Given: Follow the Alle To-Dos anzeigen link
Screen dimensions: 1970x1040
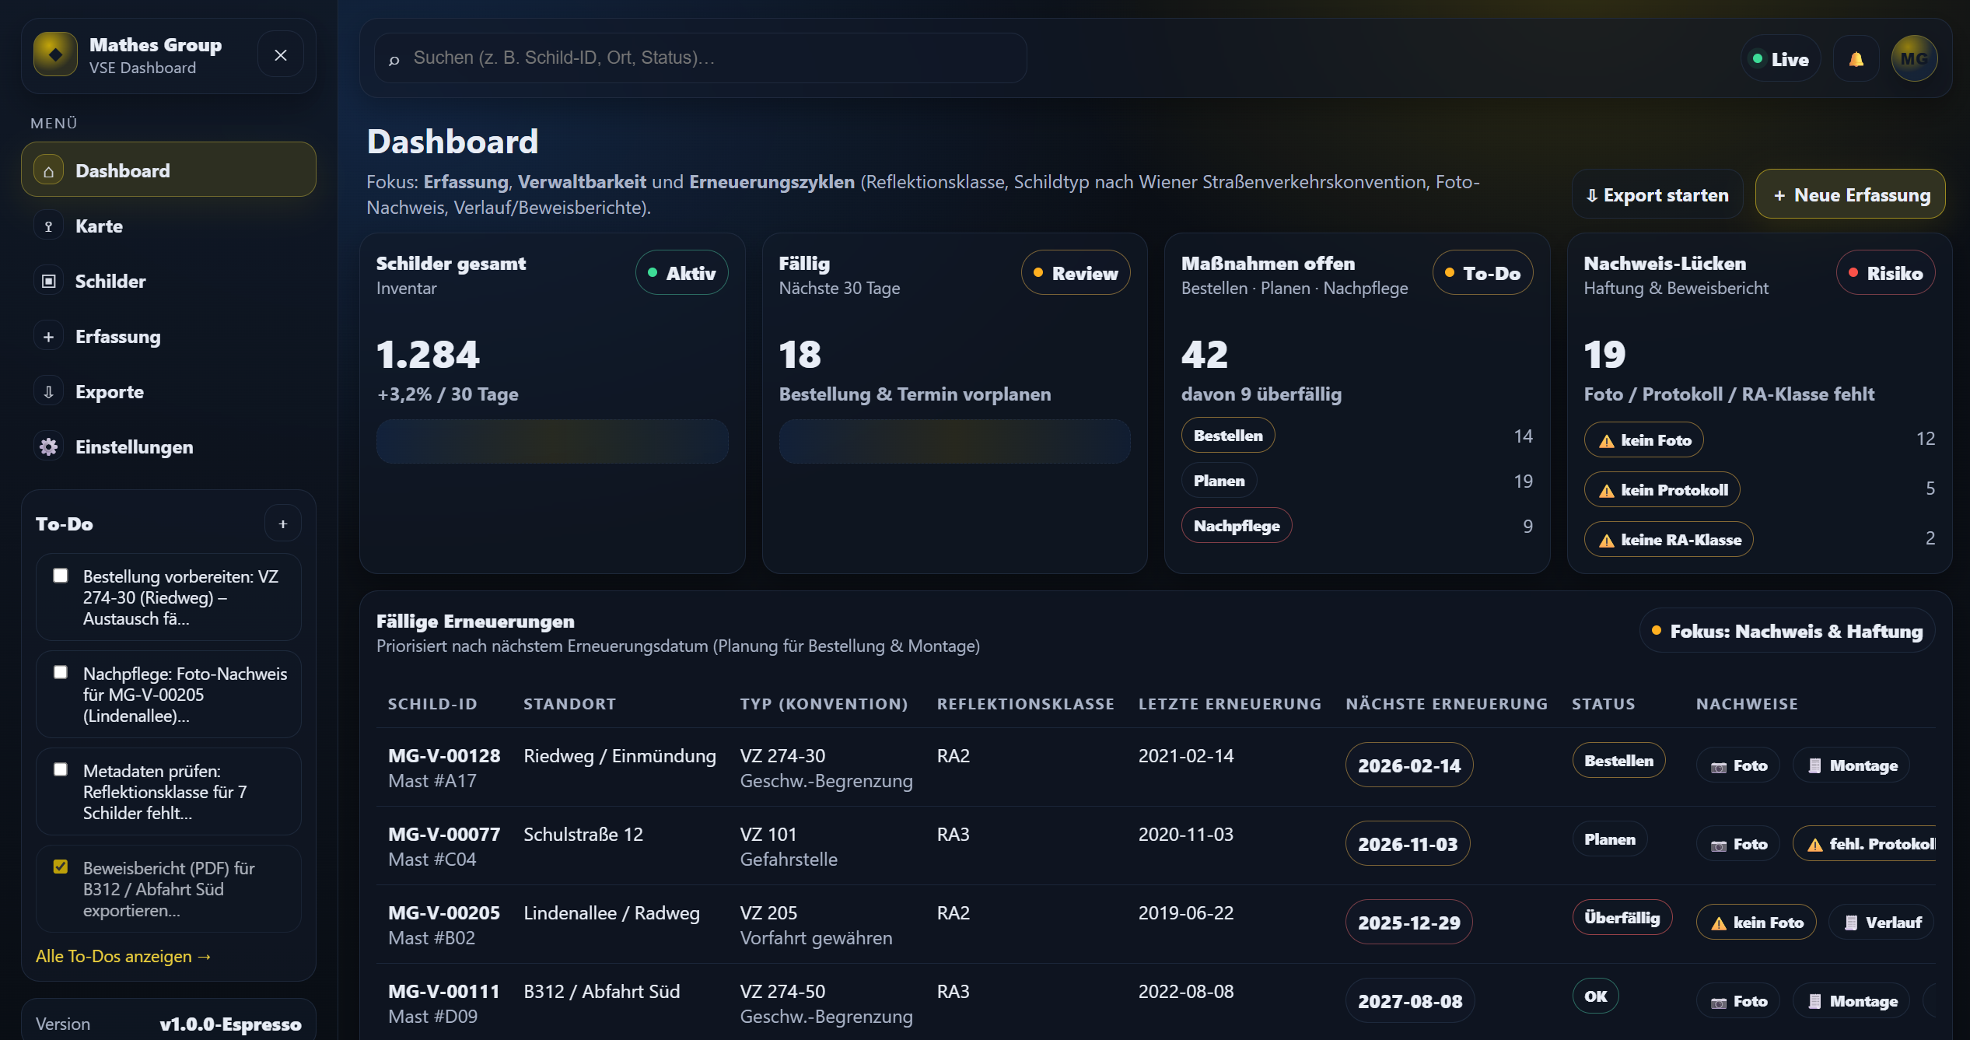Looking at the screenshot, I should click(123, 955).
